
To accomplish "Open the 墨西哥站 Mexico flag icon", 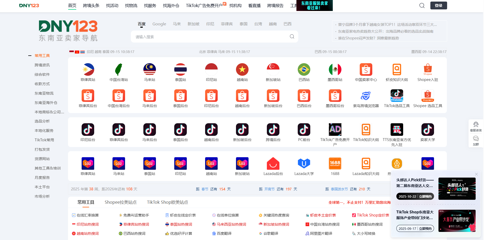I will pyautogui.click(x=335, y=69).
